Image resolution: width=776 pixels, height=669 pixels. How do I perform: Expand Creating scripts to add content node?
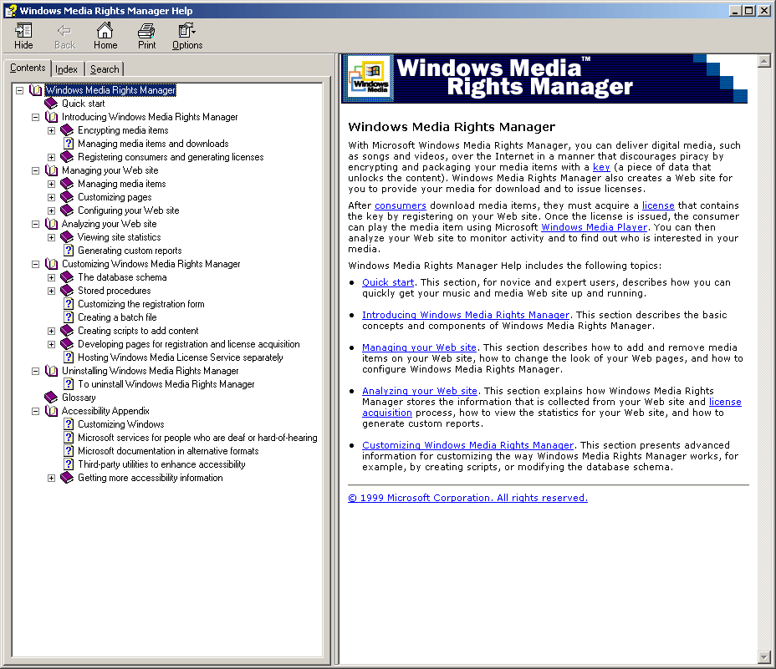(x=52, y=331)
